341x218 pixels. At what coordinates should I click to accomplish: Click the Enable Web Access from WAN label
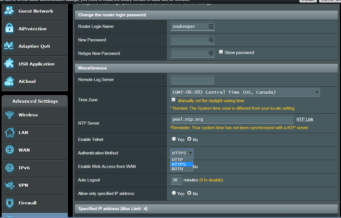[x=107, y=167]
